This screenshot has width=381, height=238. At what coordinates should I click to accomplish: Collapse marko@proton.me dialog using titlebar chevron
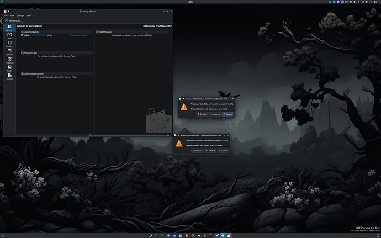click(x=229, y=99)
